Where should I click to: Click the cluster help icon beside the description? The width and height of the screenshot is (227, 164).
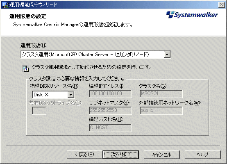click(x=25, y=68)
